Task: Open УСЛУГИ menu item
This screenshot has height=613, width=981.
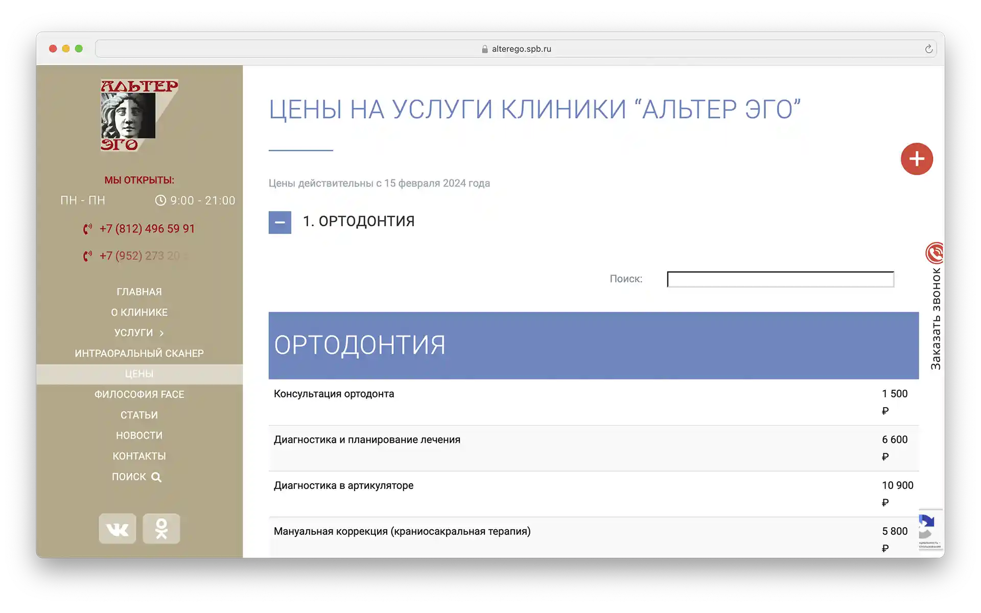Action: click(133, 333)
